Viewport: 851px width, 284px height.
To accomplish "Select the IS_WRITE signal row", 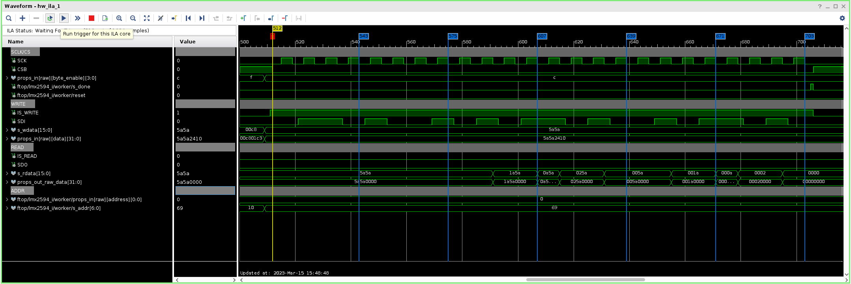I will coord(87,113).
